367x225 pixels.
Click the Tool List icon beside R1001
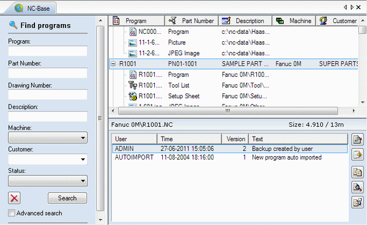132,86
